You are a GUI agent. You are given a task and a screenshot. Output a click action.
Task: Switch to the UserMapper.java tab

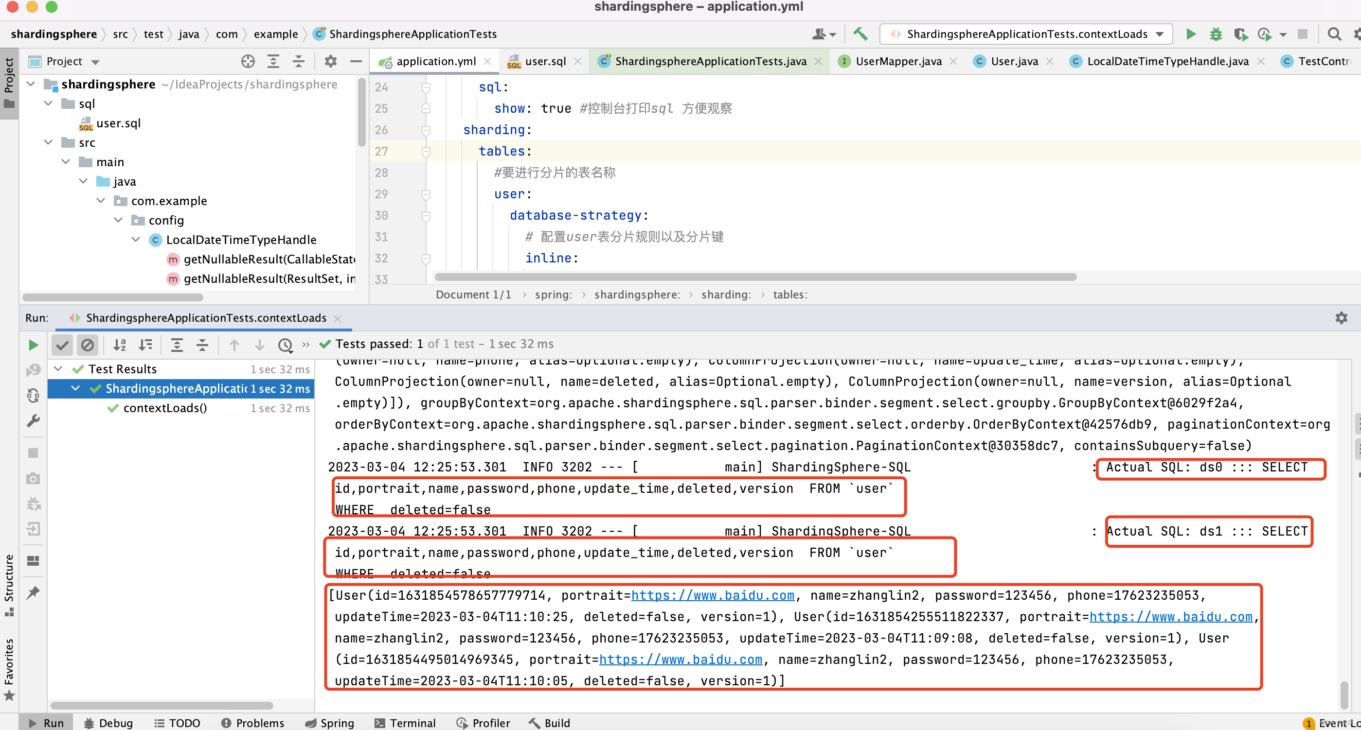(898, 61)
